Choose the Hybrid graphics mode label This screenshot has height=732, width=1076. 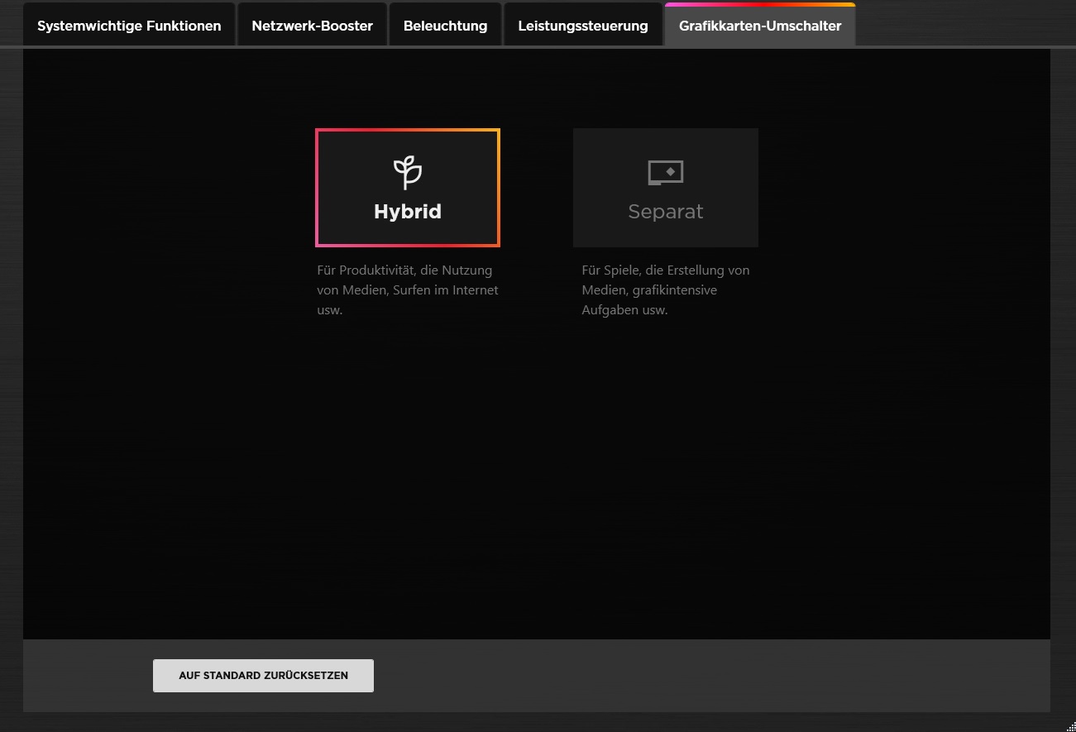(408, 212)
